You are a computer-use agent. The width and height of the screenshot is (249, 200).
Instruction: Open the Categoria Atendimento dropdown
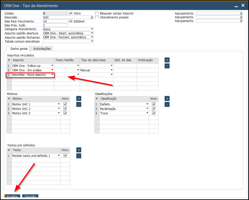click(x=92, y=29)
